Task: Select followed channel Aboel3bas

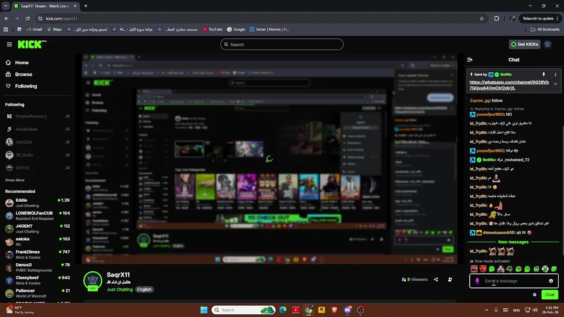Action: click(38, 129)
